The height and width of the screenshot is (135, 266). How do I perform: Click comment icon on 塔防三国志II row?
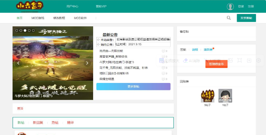163,74
